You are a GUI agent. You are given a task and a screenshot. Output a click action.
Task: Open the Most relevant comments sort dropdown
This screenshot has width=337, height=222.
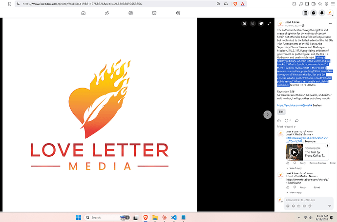(x=286, y=127)
